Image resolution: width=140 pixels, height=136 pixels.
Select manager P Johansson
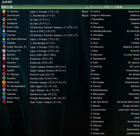pos(97,133)
